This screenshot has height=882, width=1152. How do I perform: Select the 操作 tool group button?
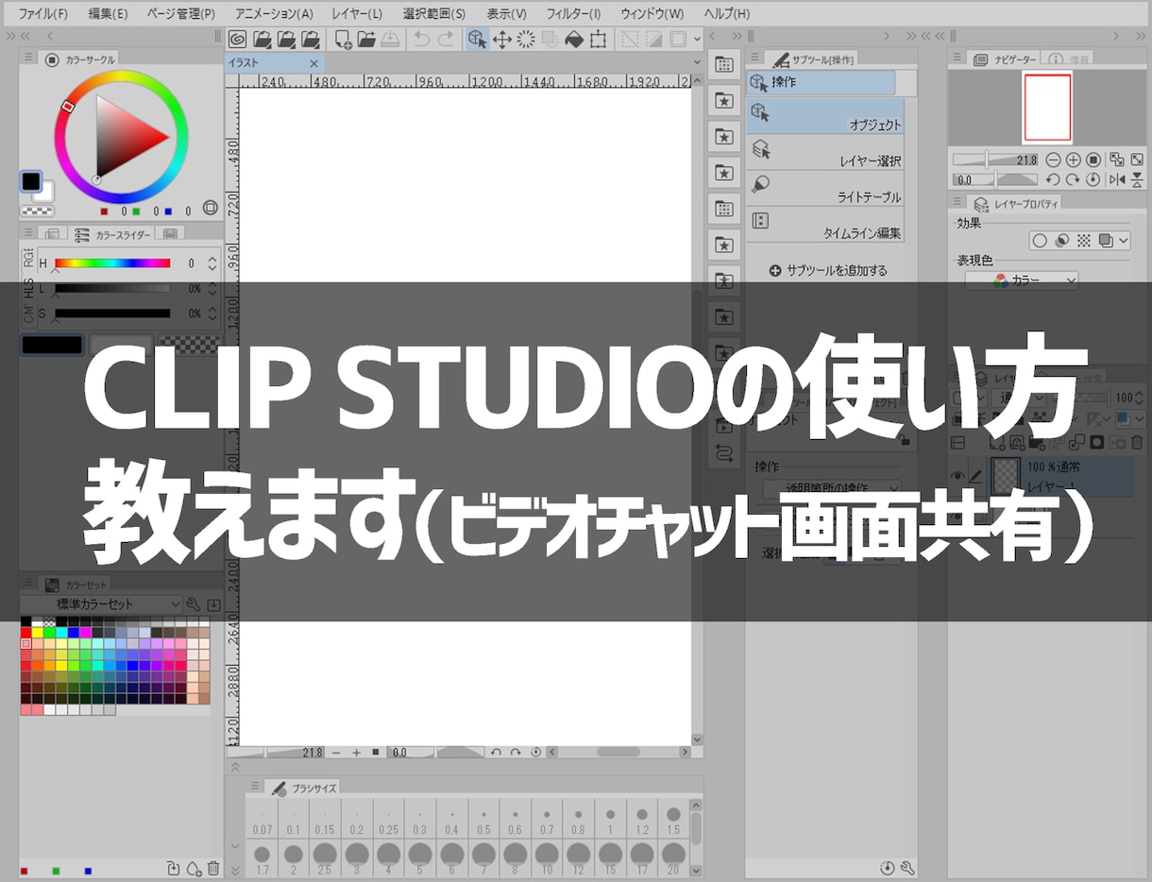(821, 82)
